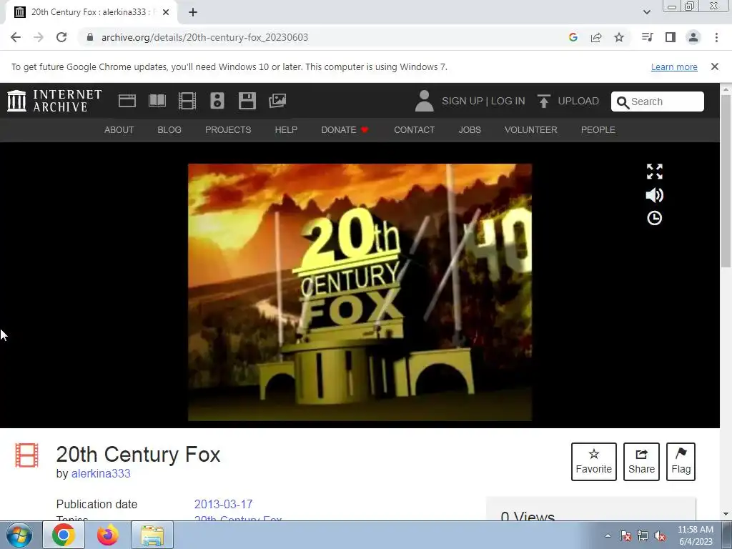The width and height of the screenshot is (732, 549).
Task: Open the Video film-strip icon
Action: (x=187, y=101)
